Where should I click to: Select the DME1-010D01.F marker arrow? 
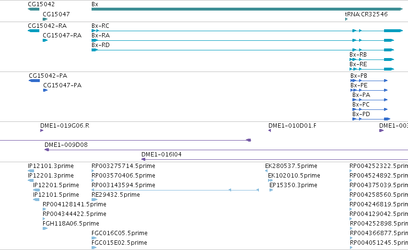(270, 131)
